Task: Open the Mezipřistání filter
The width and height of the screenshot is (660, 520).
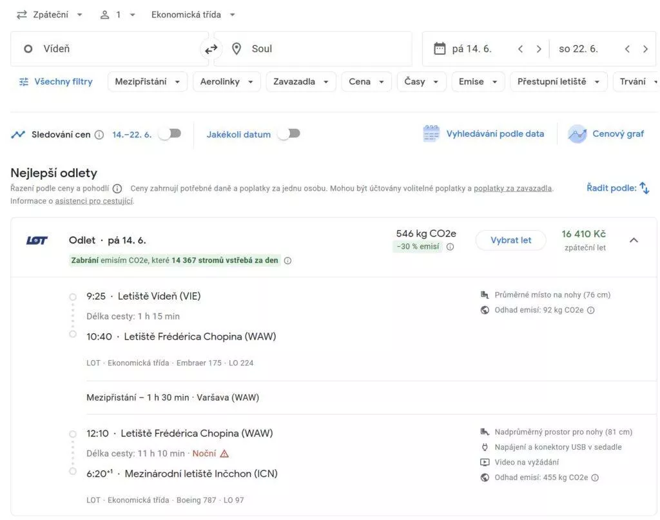Action: [x=148, y=82]
